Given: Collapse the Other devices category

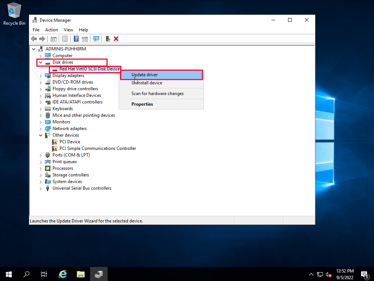Looking at the screenshot, I should click(x=40, y=135).
